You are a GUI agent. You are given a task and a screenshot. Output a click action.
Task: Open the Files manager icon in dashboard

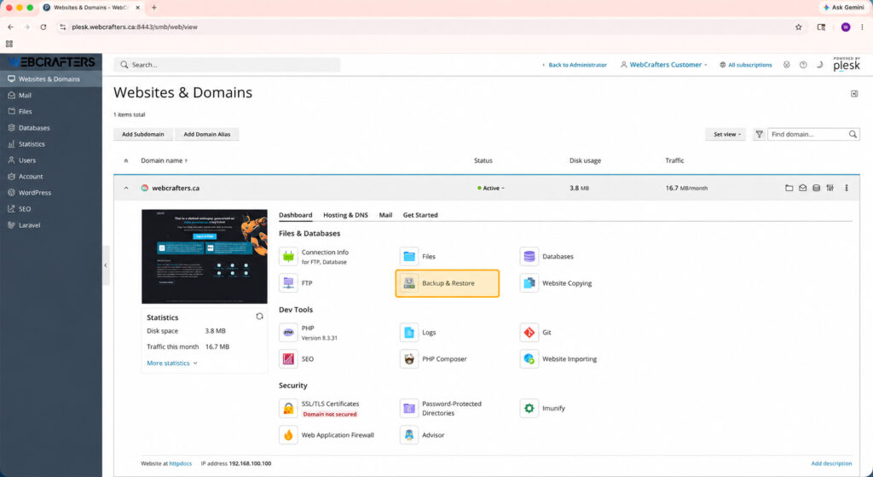pos(409,256)
